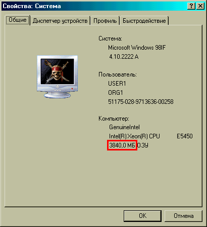Click the E5450 processor model
The width and height of the screenshot is (207, 227).
click(185, 136)
